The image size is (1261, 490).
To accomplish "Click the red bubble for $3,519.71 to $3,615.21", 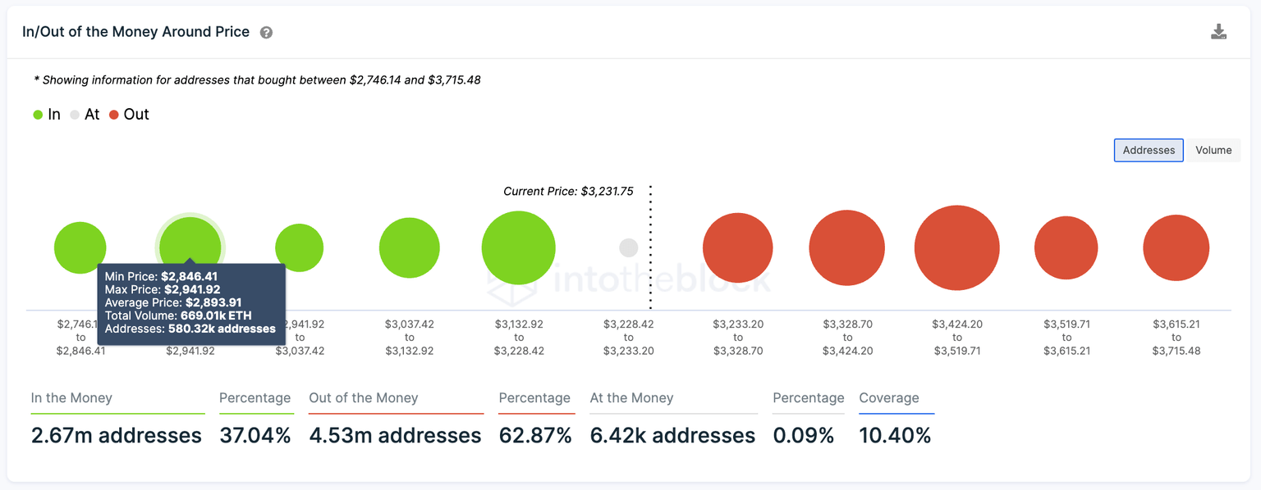I will 1066,247.
